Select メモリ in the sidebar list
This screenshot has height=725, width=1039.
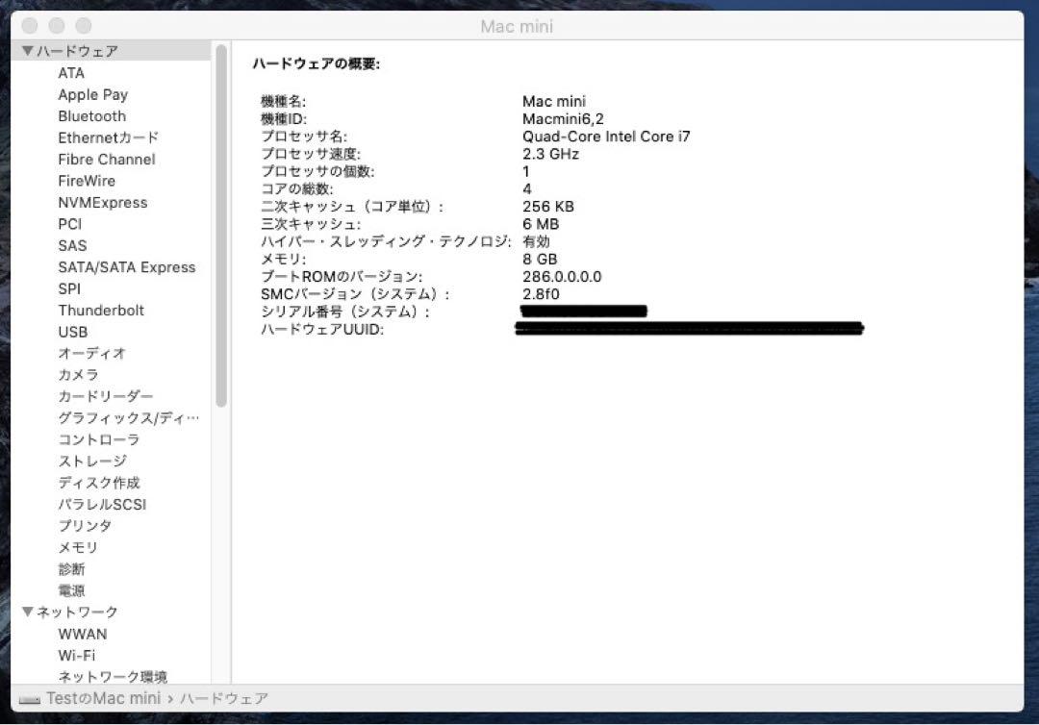coord(78,547)
